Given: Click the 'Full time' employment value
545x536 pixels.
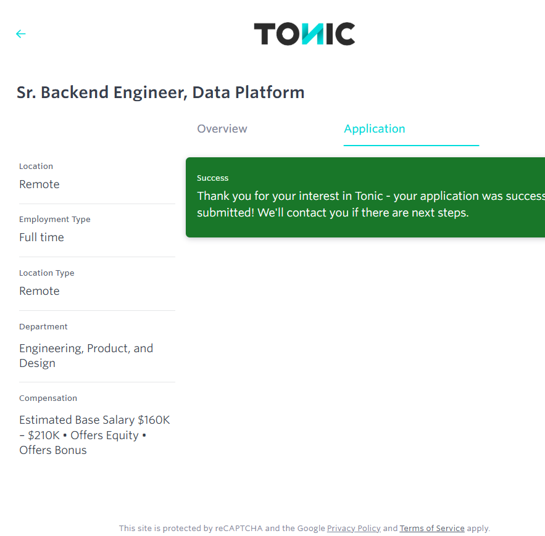Looking at the screenshot, I should pos(41,237).
